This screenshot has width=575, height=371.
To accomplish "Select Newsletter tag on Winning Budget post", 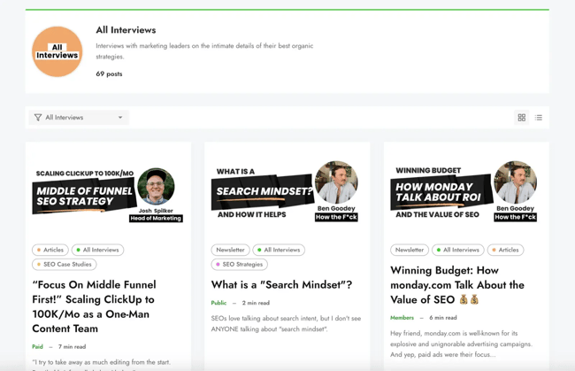I will (410, 250).
